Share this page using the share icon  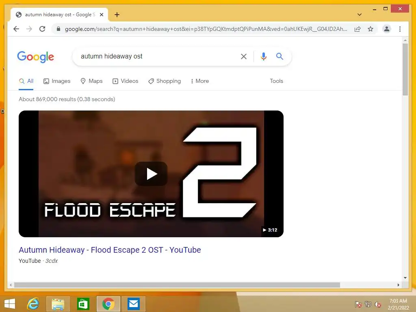pos(357,29)
